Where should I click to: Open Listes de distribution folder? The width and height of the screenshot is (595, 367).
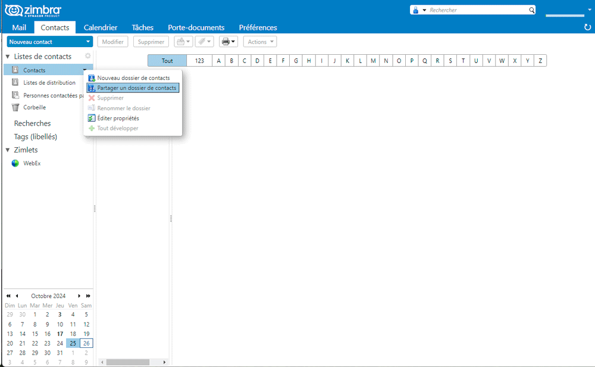coord(49,82)
